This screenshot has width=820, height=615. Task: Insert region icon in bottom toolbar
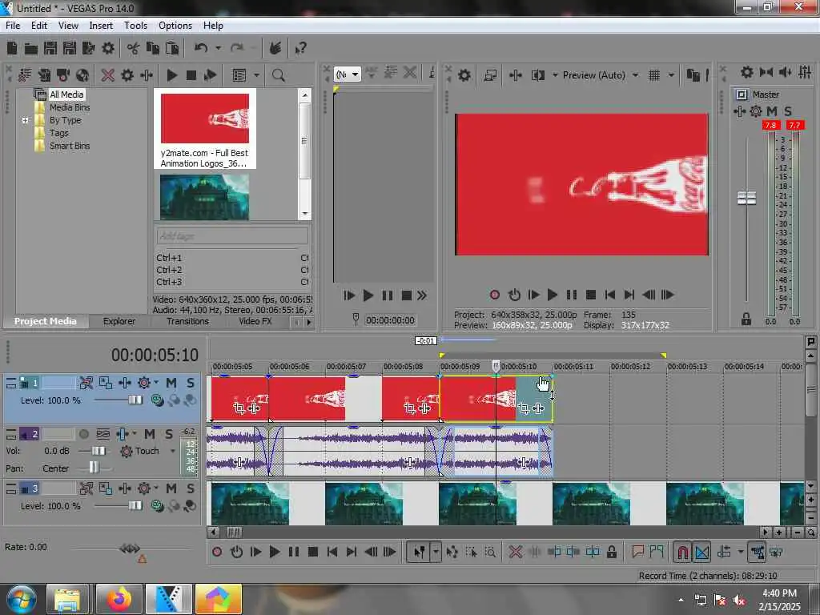(x=657, y=552)
